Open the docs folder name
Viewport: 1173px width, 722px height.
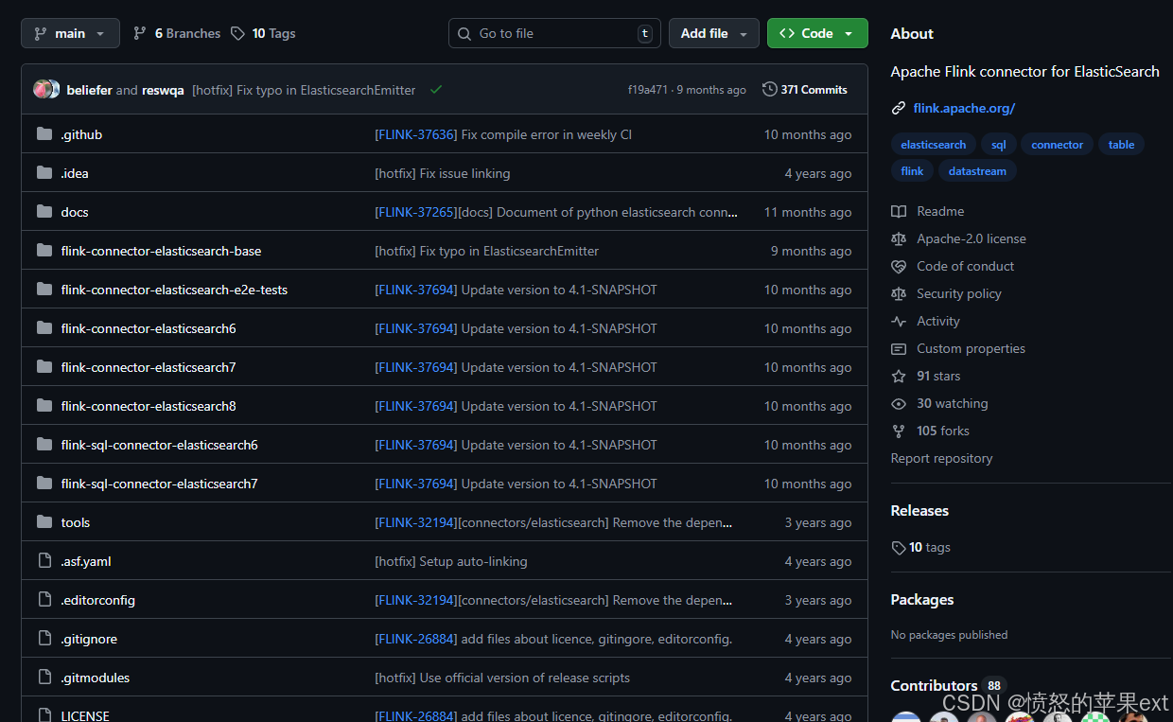(75, 212)
